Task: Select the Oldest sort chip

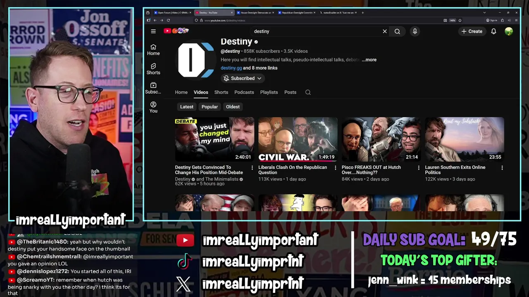Action: point(233,107)
